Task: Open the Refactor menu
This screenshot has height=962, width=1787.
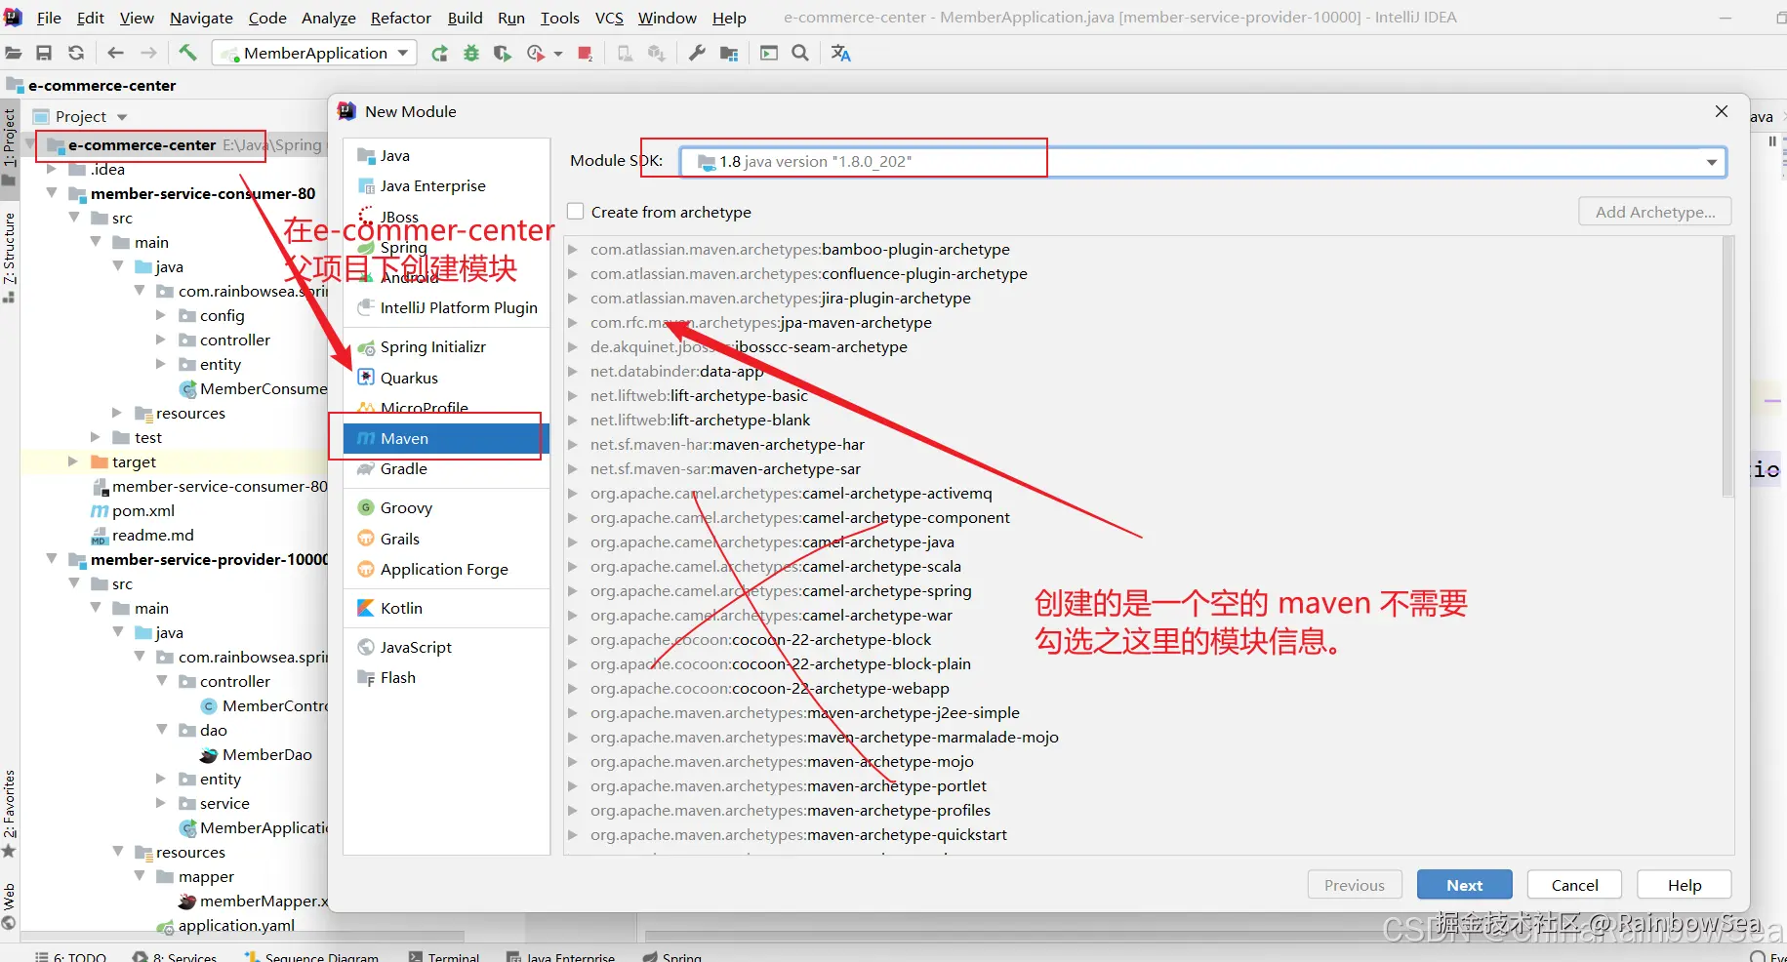Action: point(401,18)
